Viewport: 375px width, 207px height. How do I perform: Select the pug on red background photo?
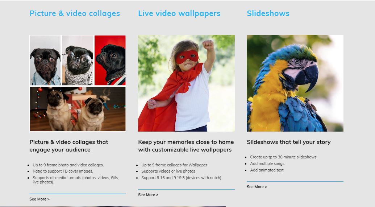click(110, 60)
